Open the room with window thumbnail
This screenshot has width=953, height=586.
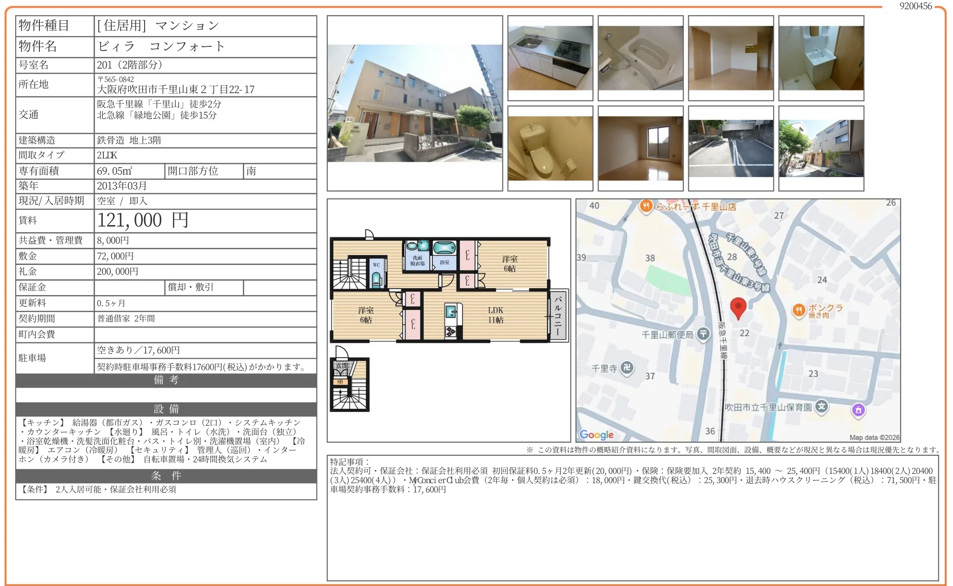(640, 148)
